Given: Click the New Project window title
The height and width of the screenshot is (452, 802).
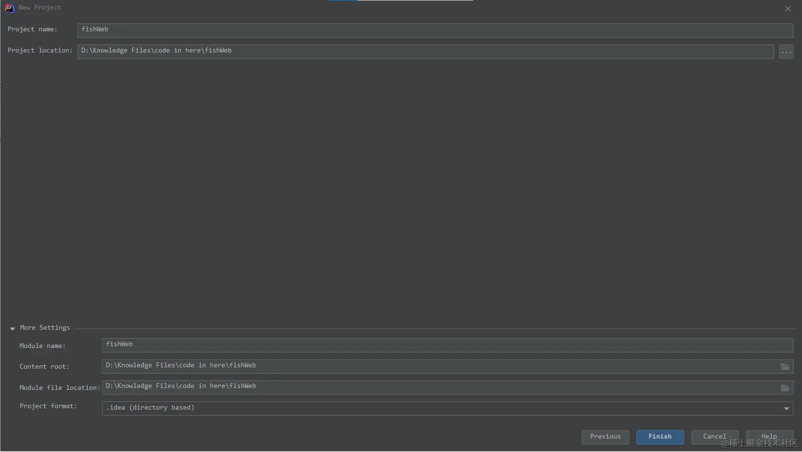Looking at the screenshot, I should (40, 8).
